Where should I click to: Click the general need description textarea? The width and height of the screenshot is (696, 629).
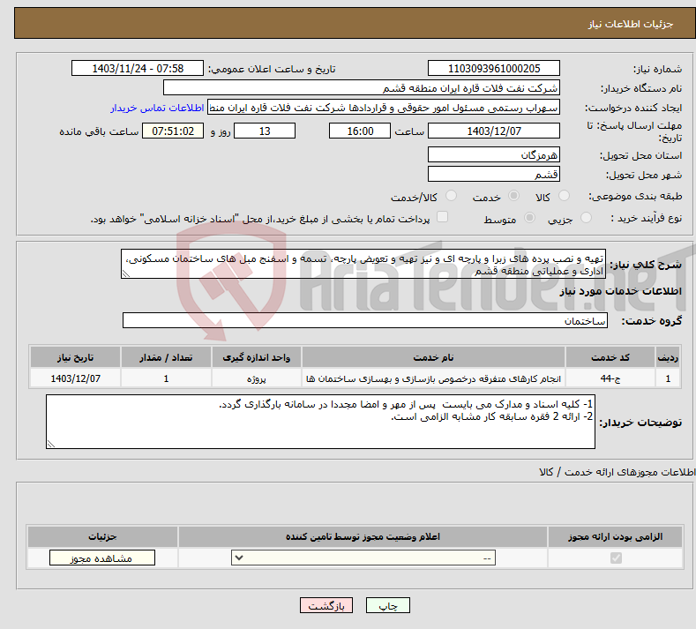[x=363, y=264]
